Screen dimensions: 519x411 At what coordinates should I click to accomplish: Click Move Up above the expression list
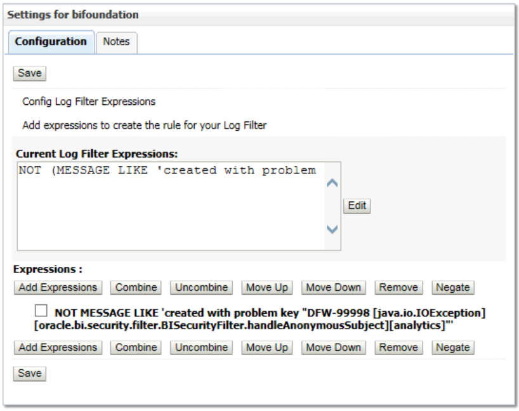267,287
